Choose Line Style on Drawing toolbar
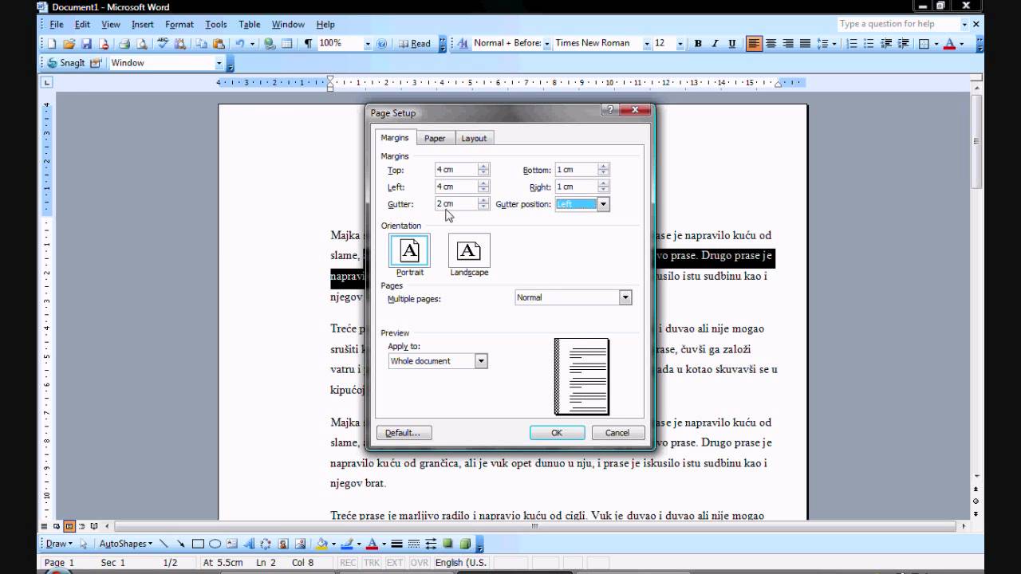The height and width of the screenshot is (574, 1021). [x=397, y=545]
